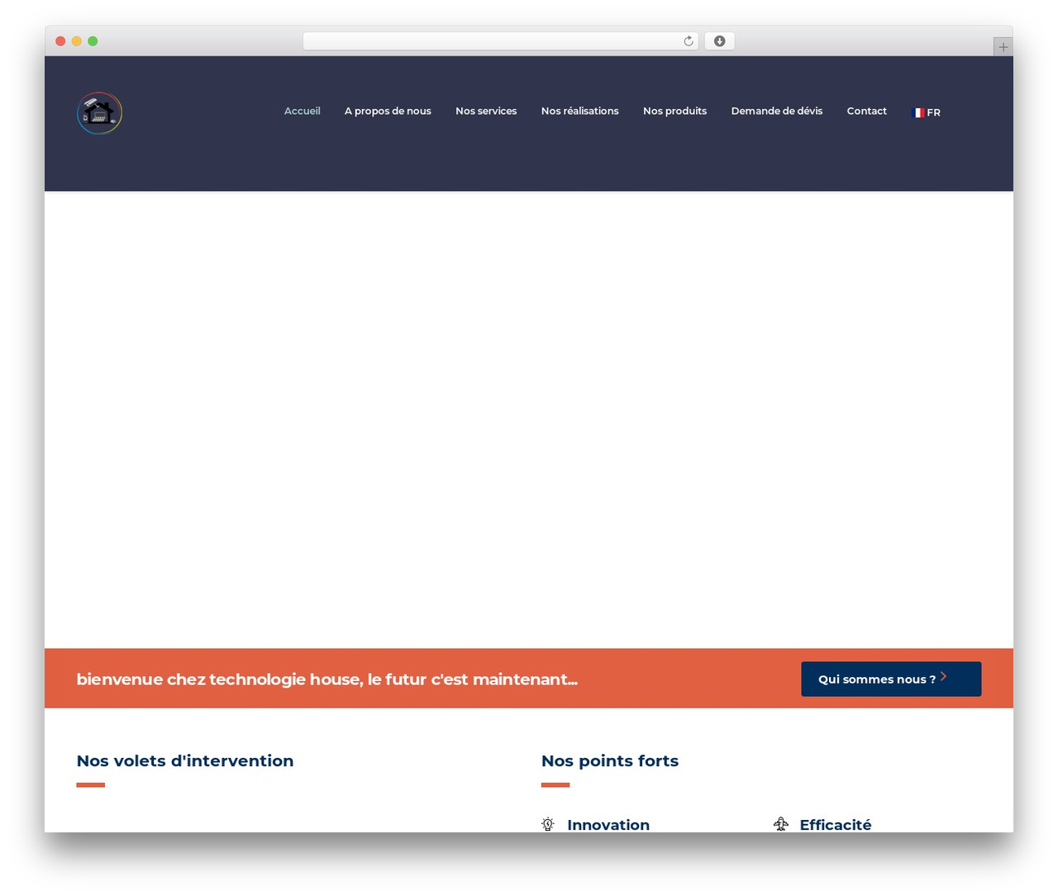Click the Qui sommes nous ? button
The height and width of the screenshot is (896, 1058).
click(891, 679)
